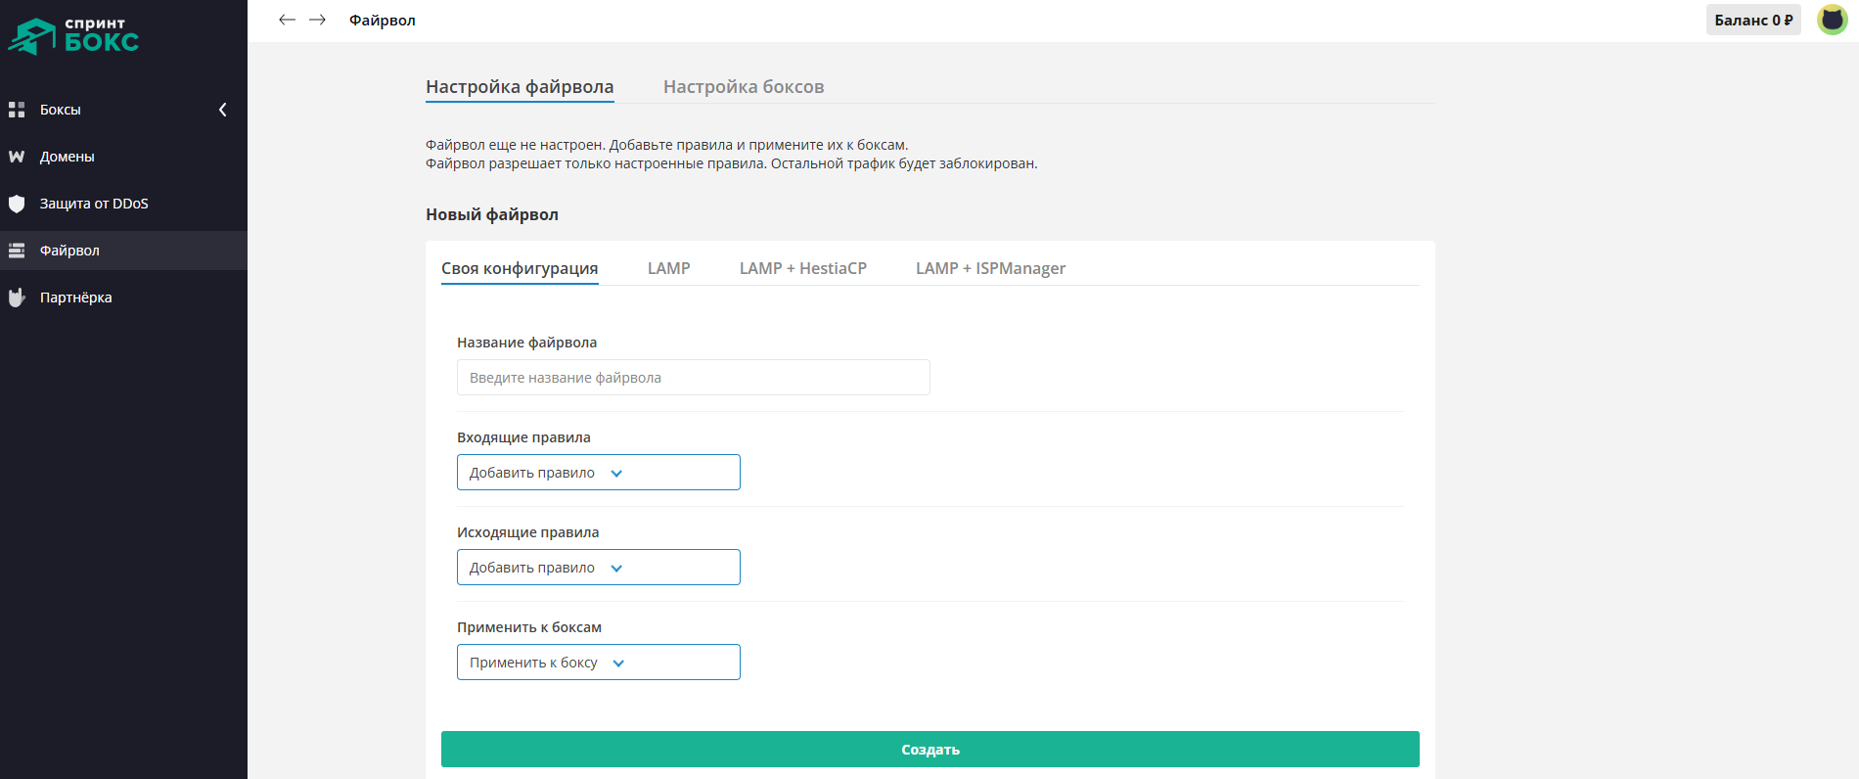The image size is (1859, 779).
Task: Click the Файрвол sidebar icon
Action: (17, 251)
